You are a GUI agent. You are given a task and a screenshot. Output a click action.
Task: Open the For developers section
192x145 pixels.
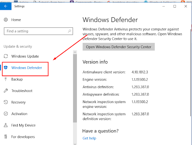pyautogui.click(x=23, y=137)
